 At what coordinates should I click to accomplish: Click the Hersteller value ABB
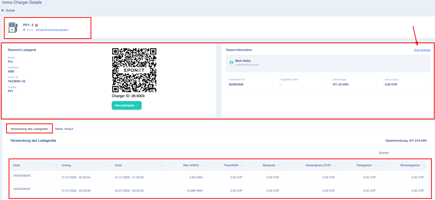coord(11,71)
